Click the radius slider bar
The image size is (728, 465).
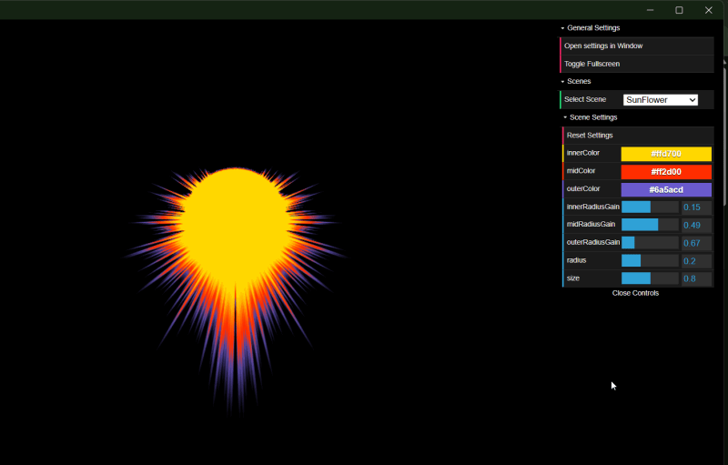[x=650, y=260]
